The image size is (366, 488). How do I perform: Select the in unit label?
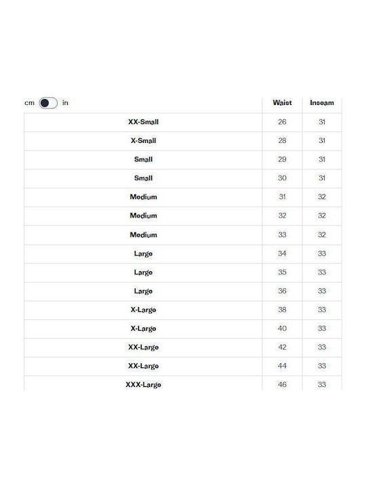65,103
